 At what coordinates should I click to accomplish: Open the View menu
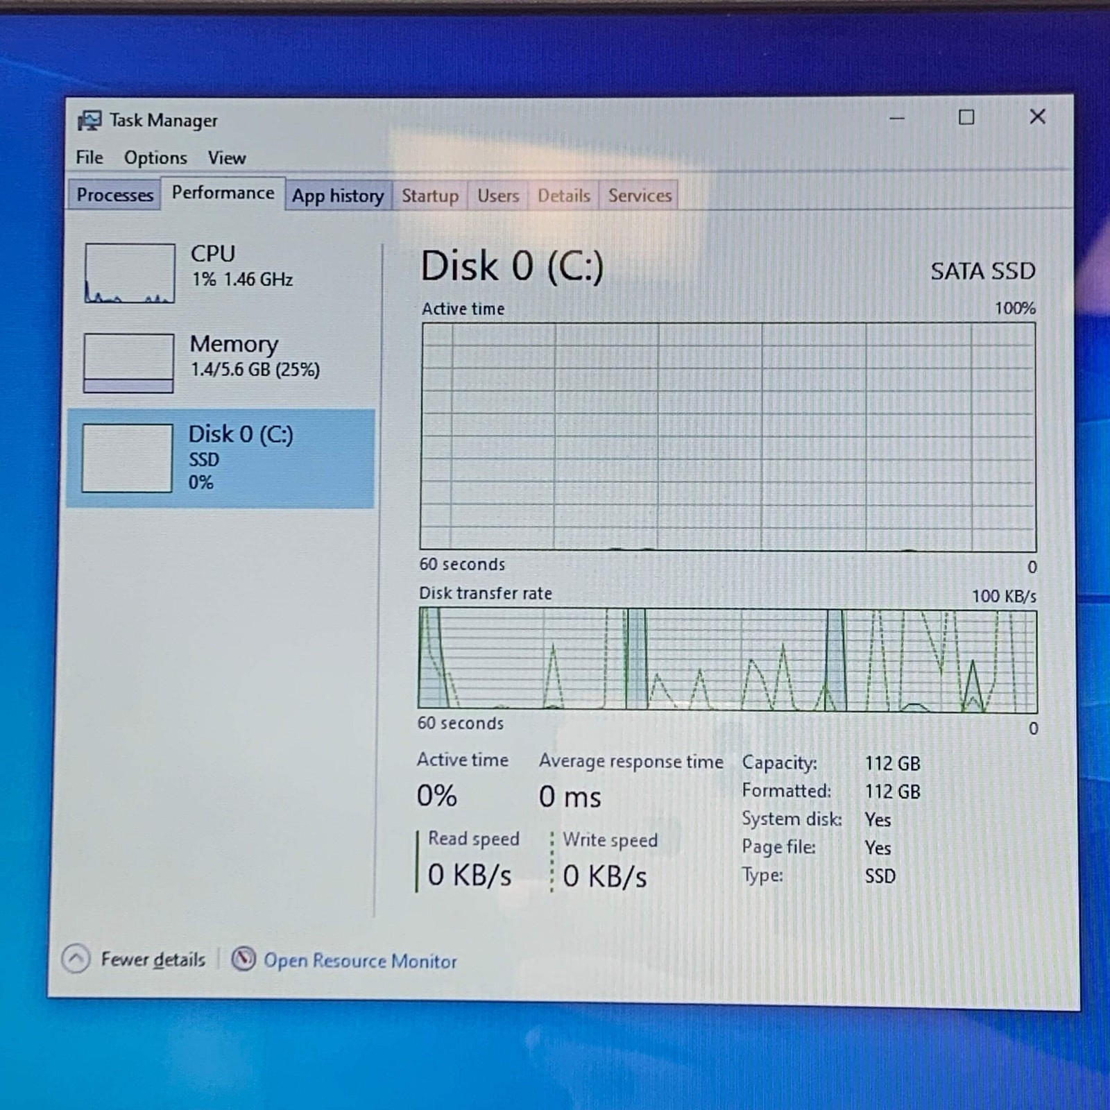pyautogui.click(x=227, y=158)
